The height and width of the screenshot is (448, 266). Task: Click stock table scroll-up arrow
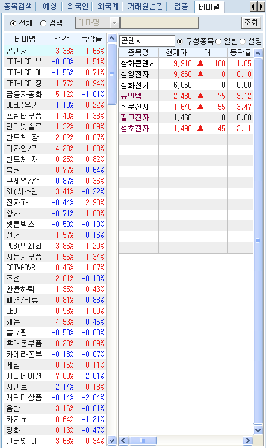258,53
